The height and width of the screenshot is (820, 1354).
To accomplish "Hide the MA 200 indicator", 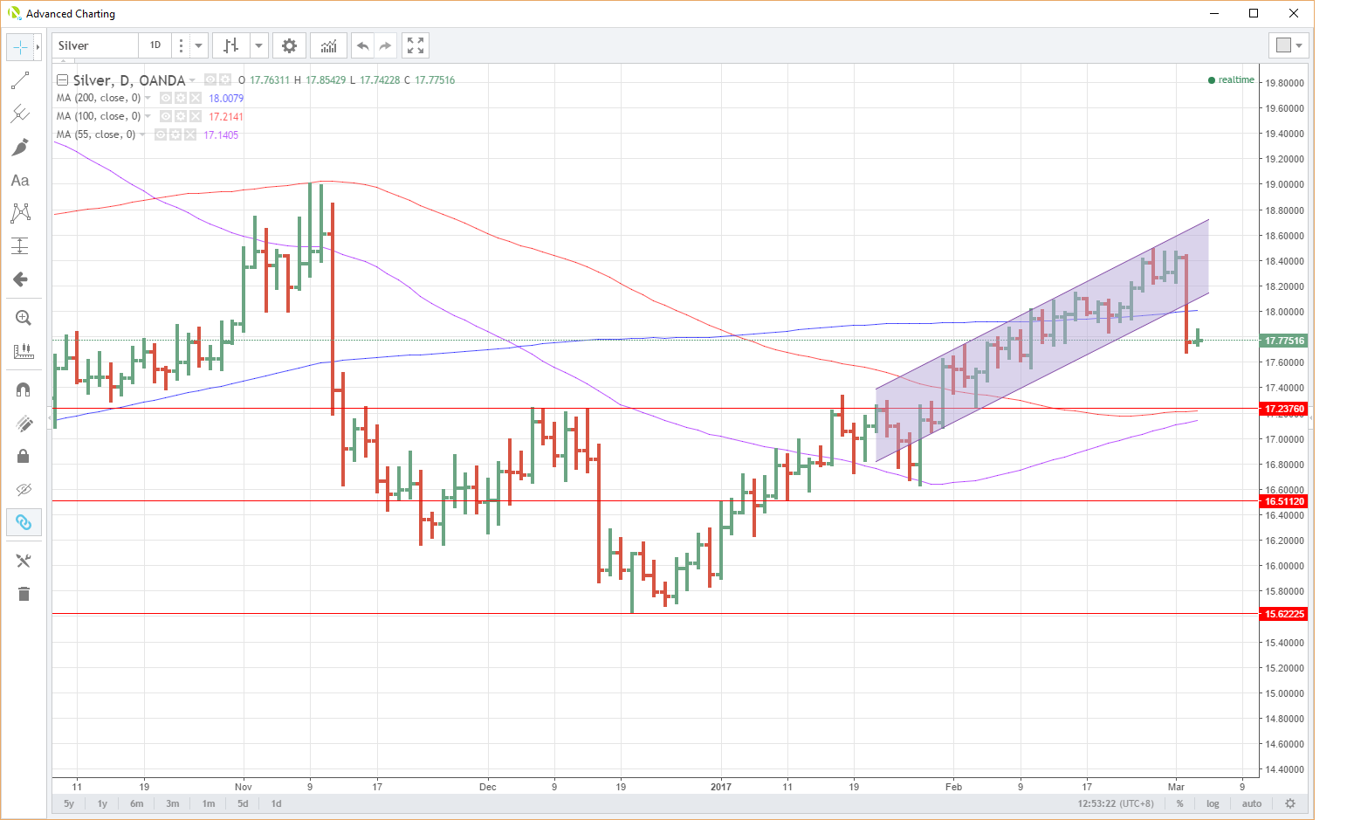I will [166, 98].
